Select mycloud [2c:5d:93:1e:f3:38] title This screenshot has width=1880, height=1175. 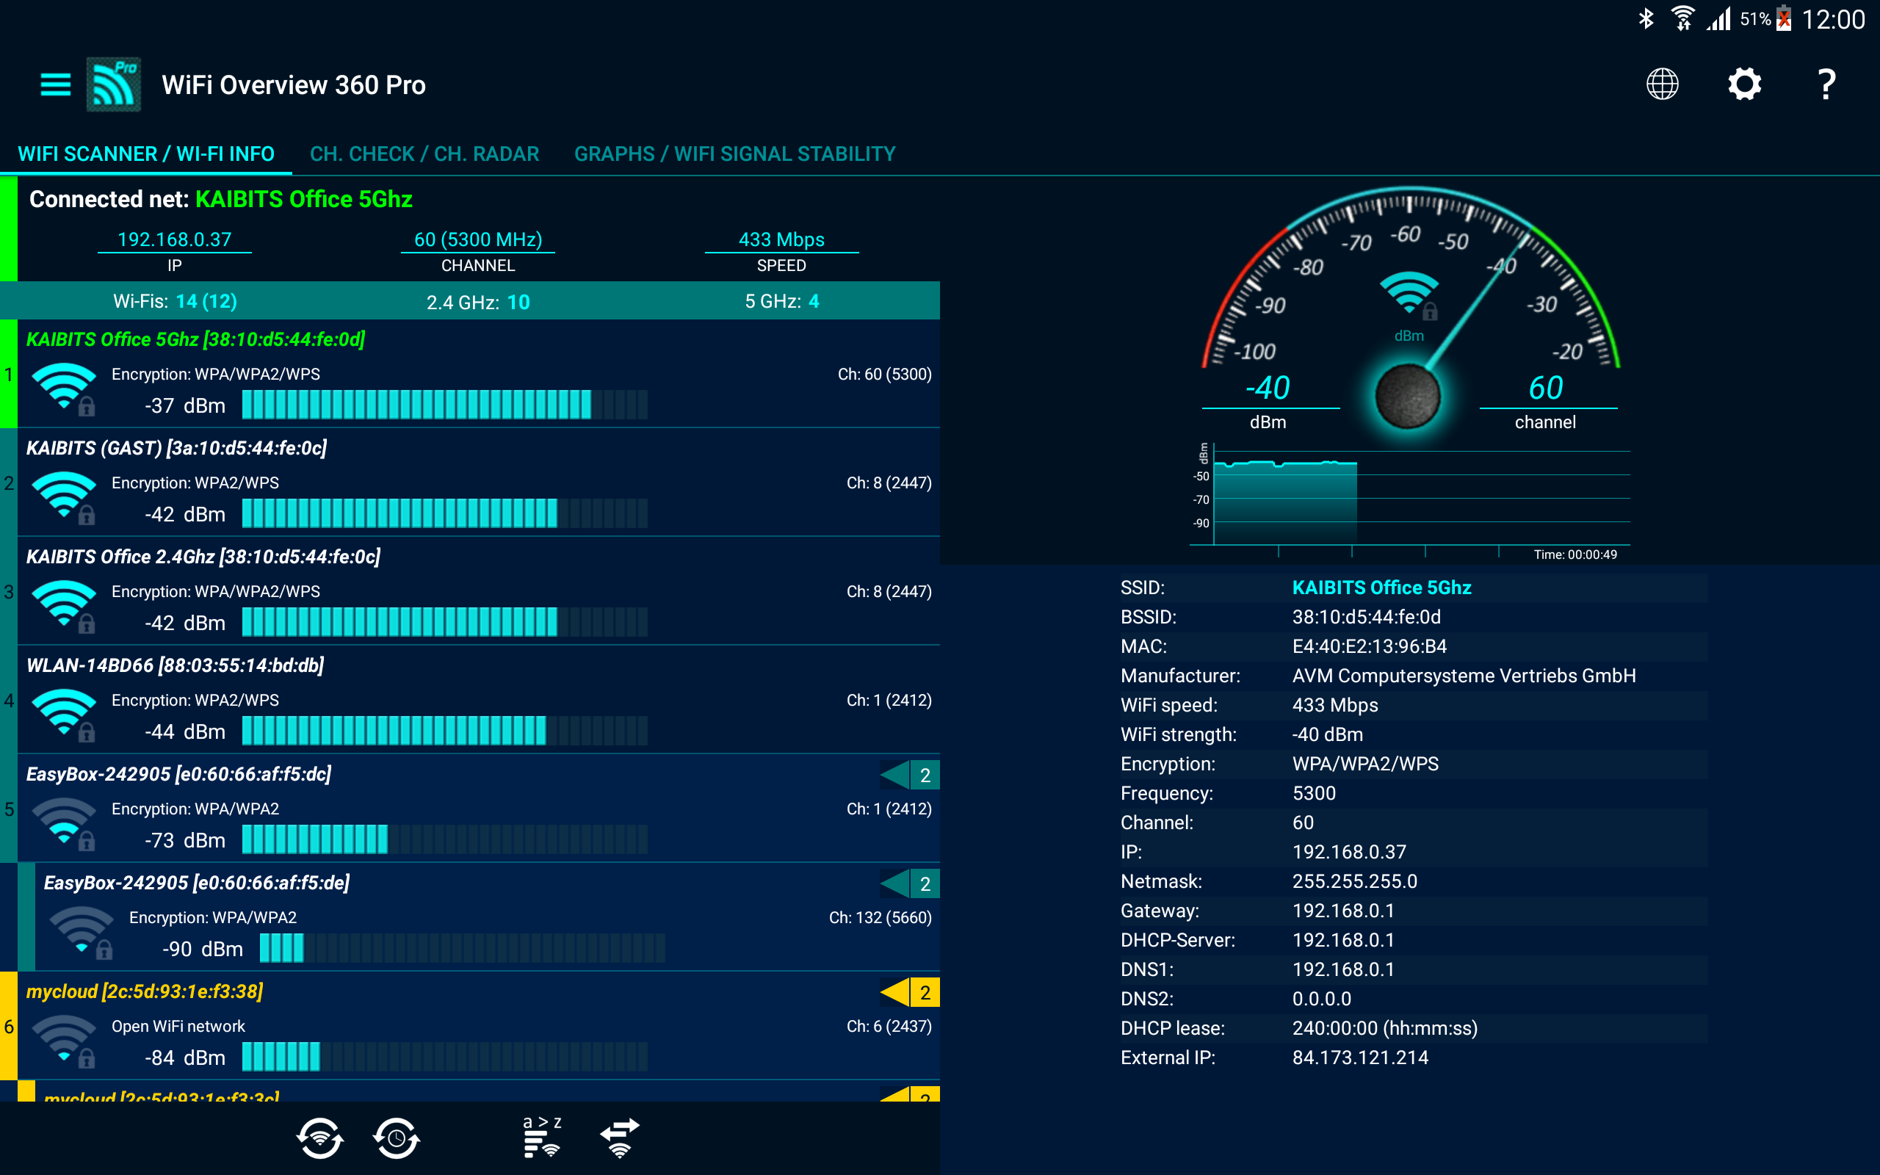pyautogui.click(x=145, y=992)
